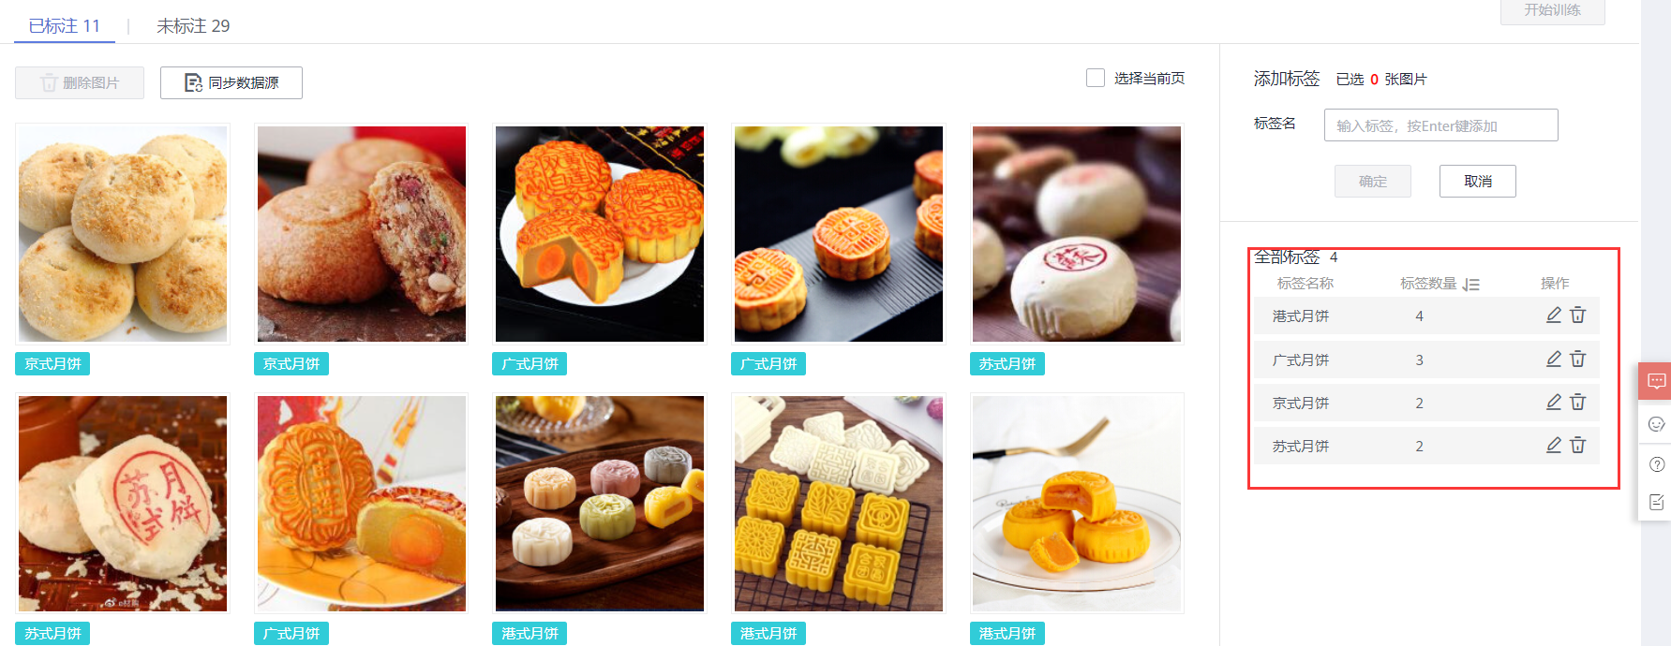Viewport: 1671px width, 646px height.
Task: Edit the 苏式月饼 label name
Action: click(x=1553, y=446)
